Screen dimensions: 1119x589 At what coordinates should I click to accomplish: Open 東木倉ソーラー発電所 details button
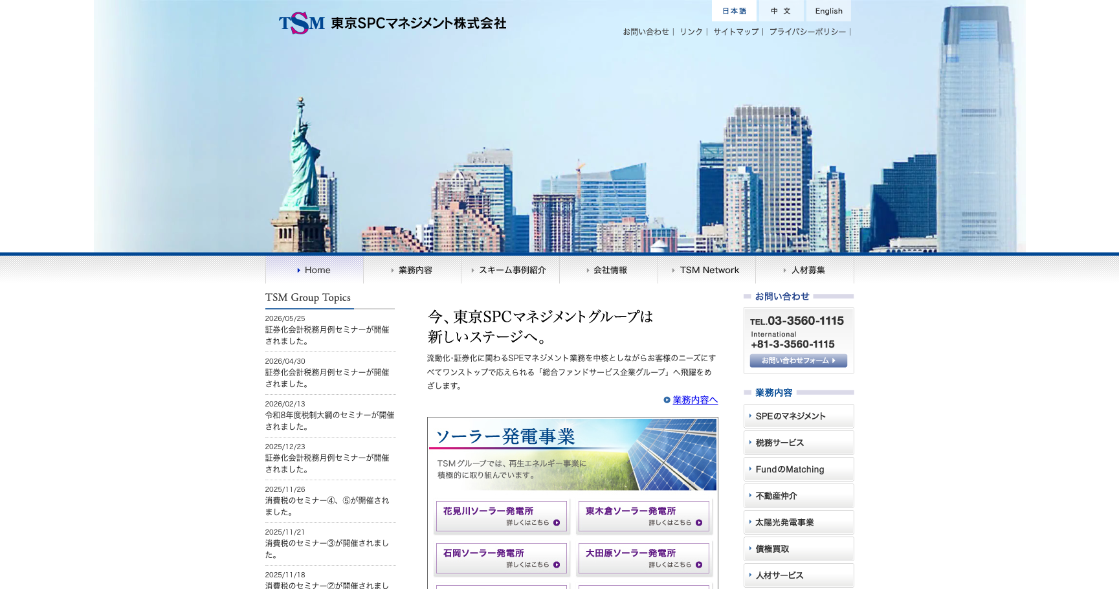tap(644, 517)
